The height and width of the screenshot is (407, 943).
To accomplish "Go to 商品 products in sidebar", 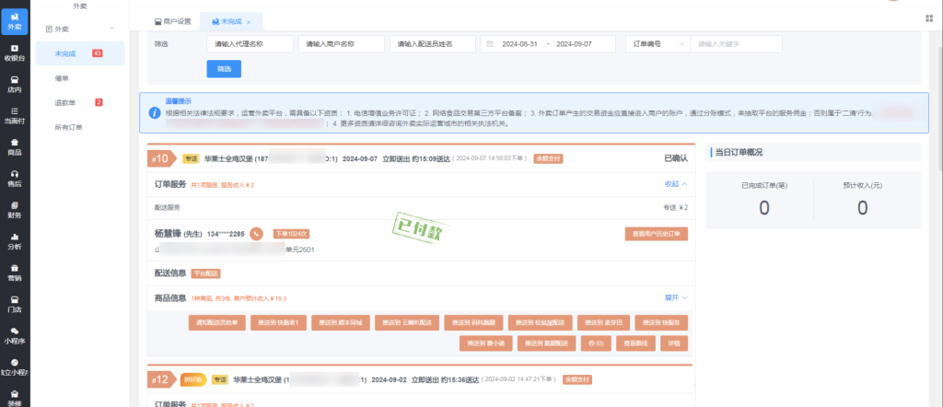I will [x=14, y=145].
